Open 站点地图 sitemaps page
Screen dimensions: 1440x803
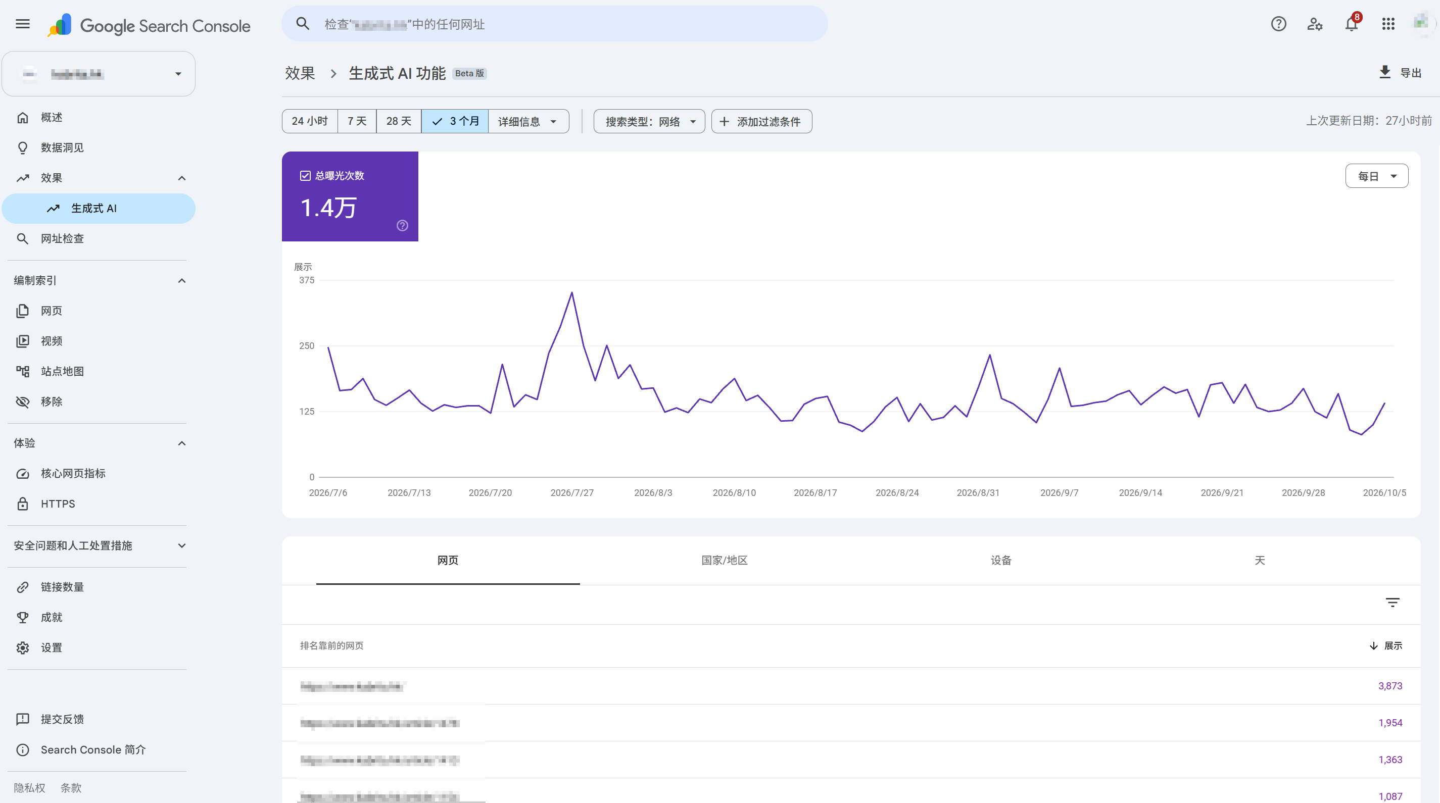point(99,371)
